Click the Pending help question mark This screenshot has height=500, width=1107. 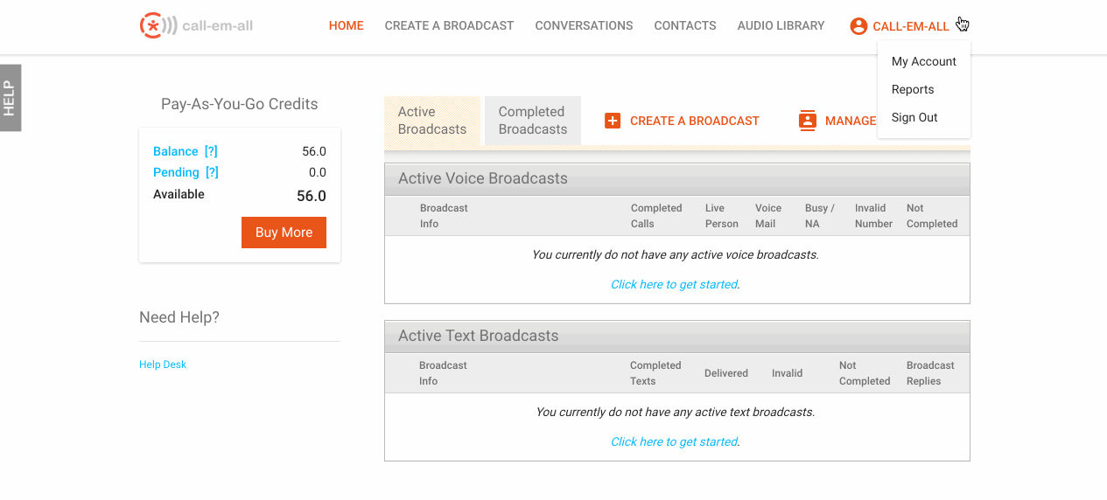(212, 172)
